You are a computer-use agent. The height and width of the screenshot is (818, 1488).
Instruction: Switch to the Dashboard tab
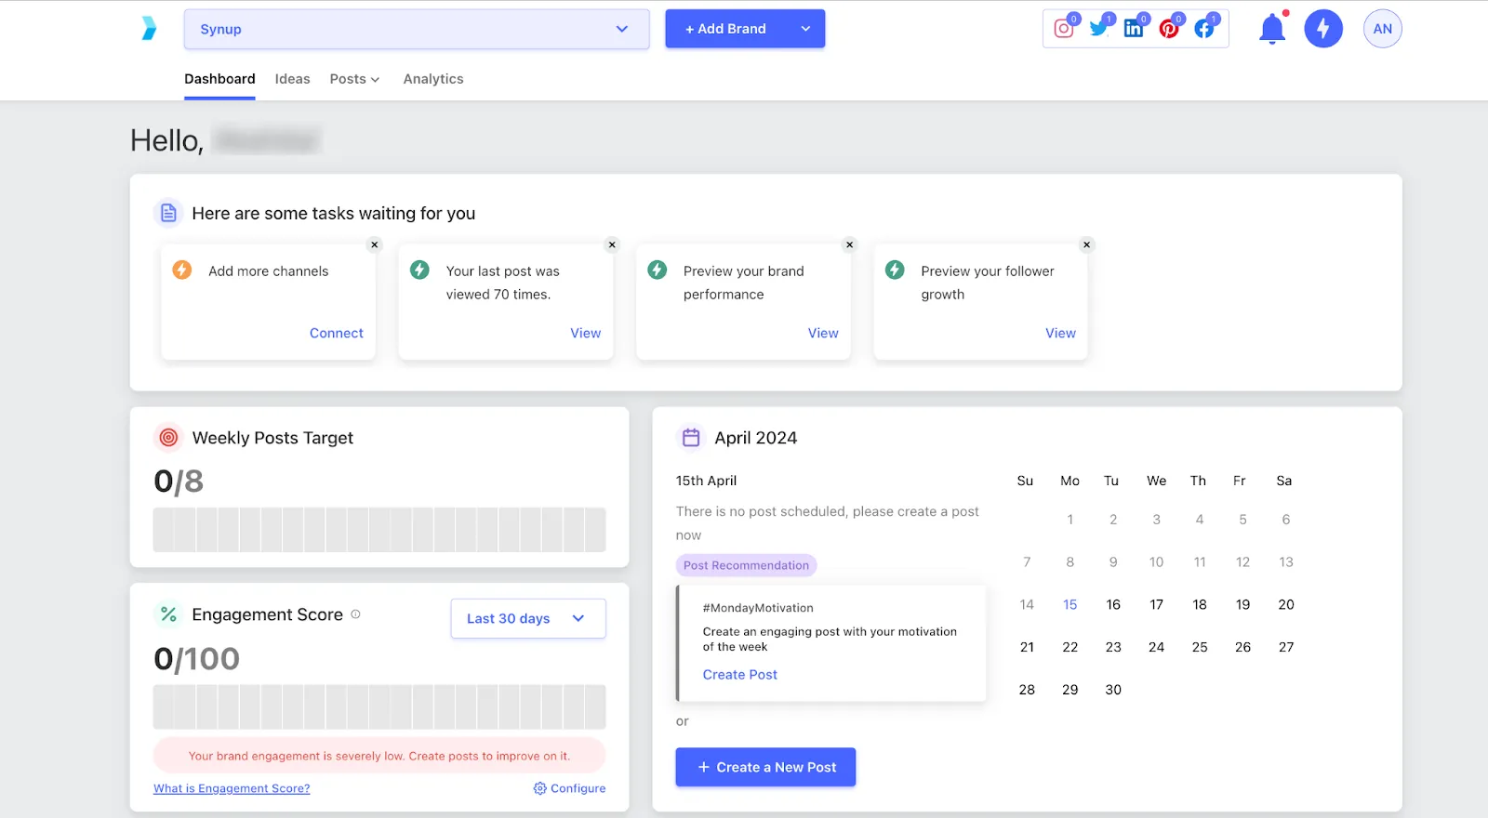(x=219, y=79)
